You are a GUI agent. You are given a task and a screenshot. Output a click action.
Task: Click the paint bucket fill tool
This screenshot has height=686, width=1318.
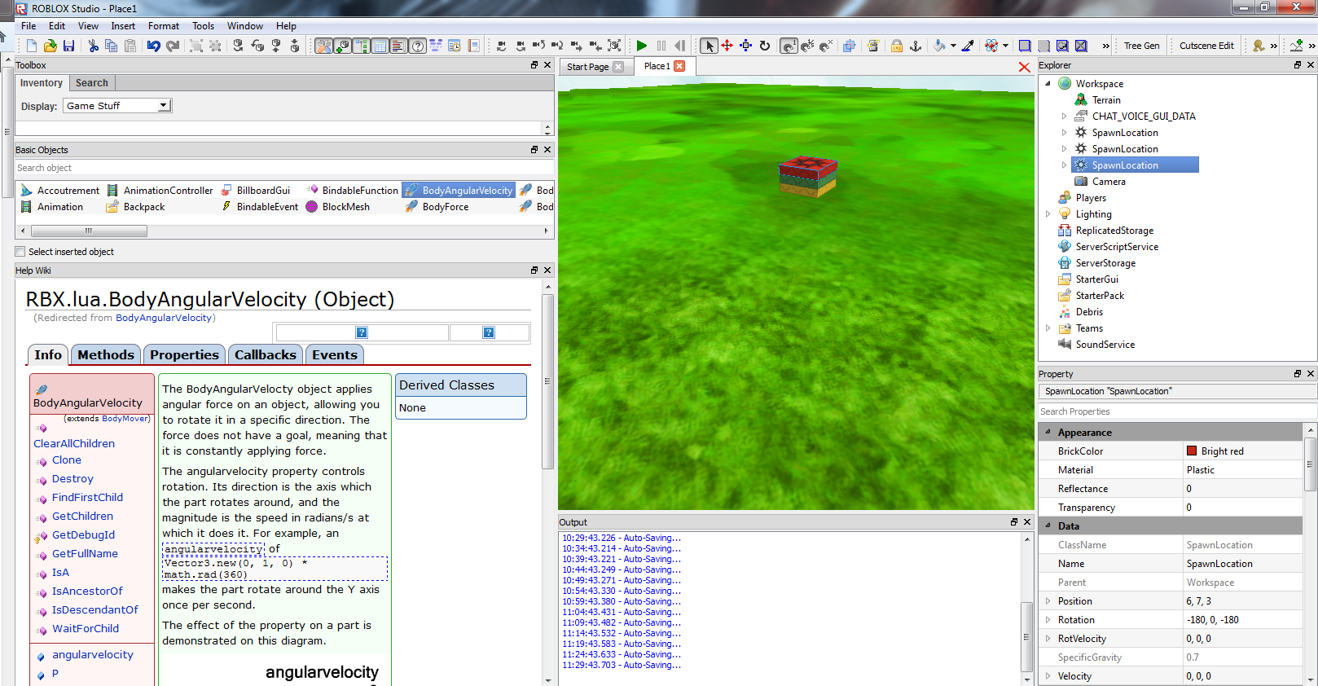coord(939,46)
